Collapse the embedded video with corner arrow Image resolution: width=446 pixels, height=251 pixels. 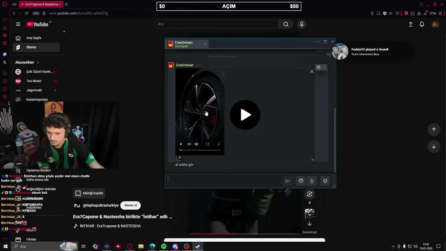(312, 159)
